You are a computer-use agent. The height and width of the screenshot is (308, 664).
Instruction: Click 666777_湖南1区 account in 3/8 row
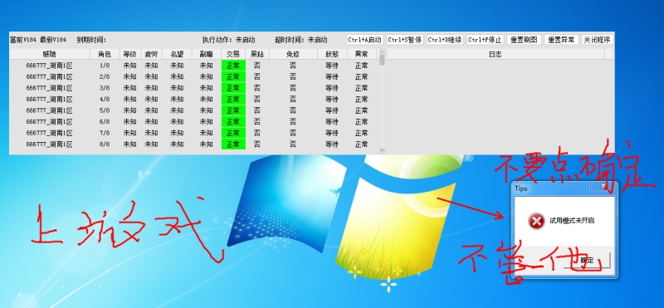coord(49,88)
